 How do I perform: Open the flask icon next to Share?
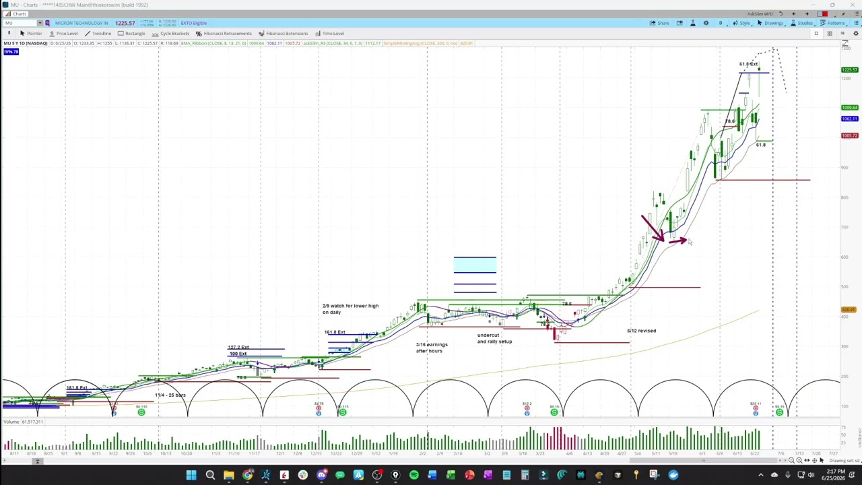coord(693,23)
